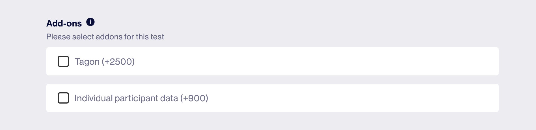Check the box for the +2500 add-on
536x130 pixels.
(x=63, y=61)
